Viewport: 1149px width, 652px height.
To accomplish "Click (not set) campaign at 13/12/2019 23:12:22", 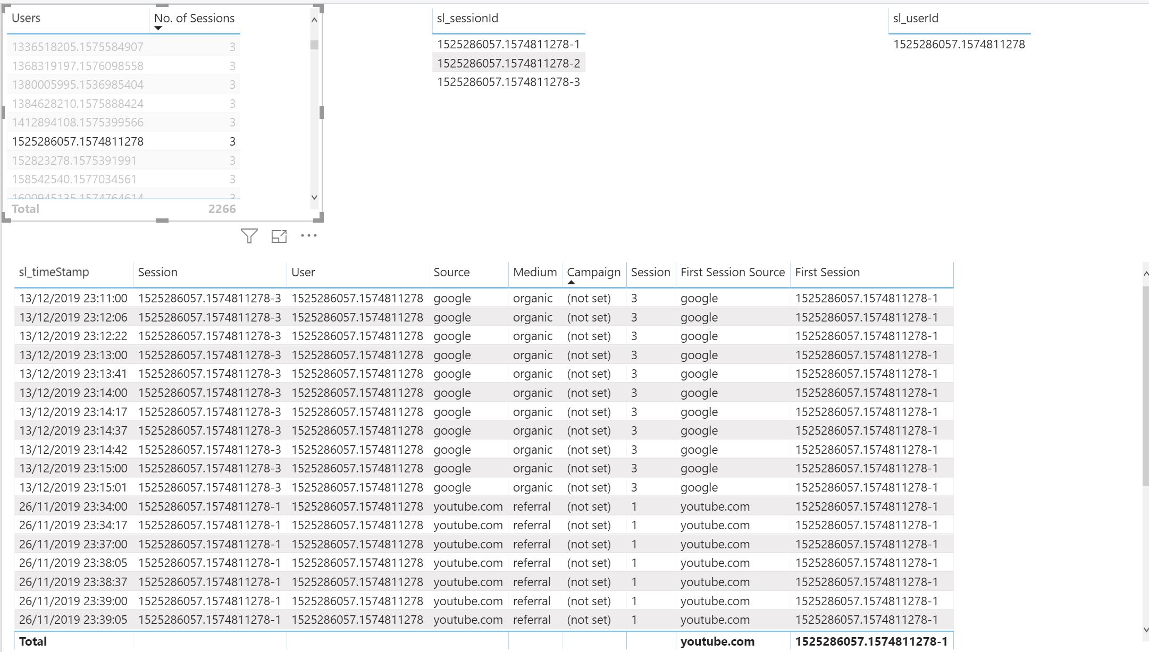I will click(589, 336).
